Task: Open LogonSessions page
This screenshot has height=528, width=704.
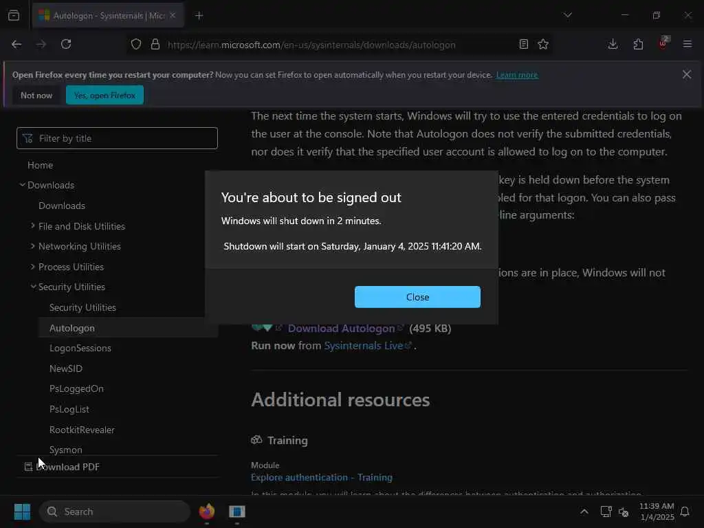Action: click(80, 348)
